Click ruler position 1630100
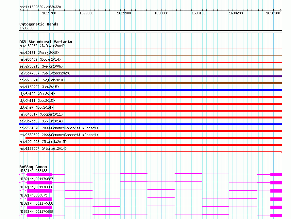Screen dimensions: 291x219 [198, 13]
